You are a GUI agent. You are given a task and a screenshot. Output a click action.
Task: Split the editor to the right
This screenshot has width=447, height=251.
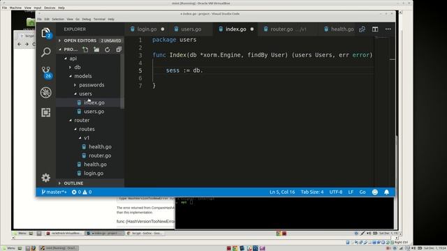point(375,29)
